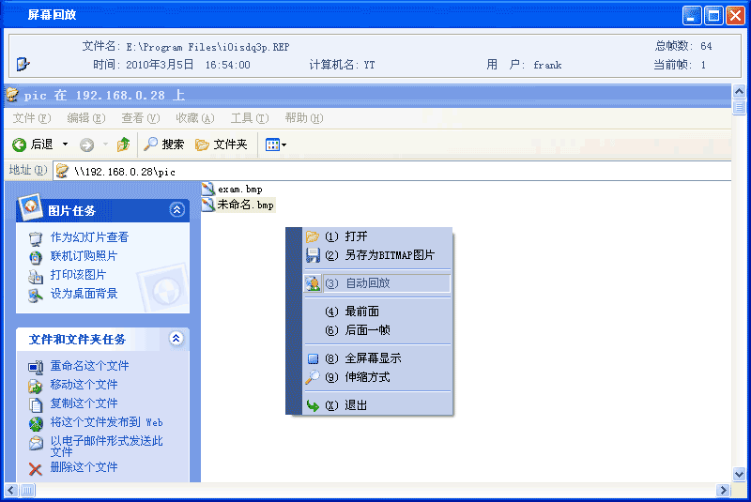Screen dimensions: 751x502
Task: Click 重命名这个文件 link
Action: [x=89, y=366]
